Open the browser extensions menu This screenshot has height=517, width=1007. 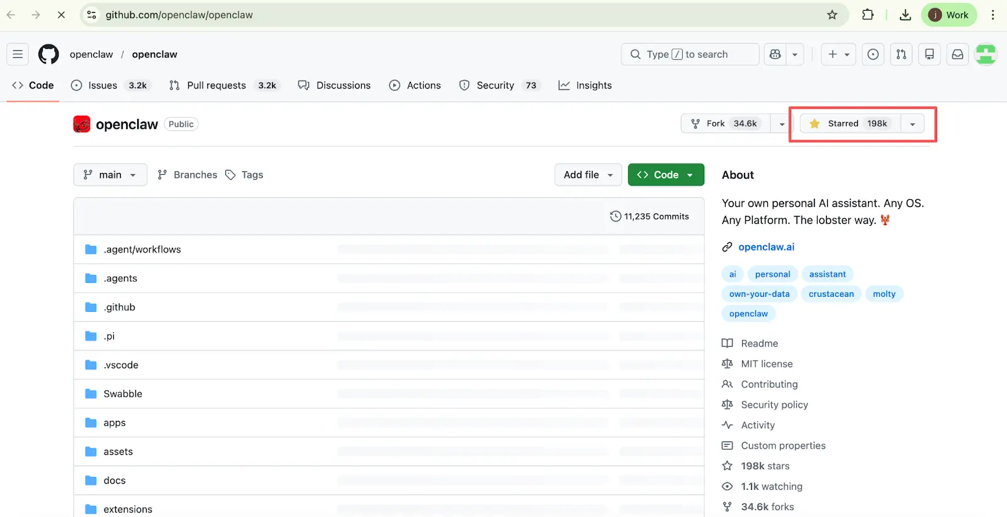pyautogui.click(x=868, y=15)
